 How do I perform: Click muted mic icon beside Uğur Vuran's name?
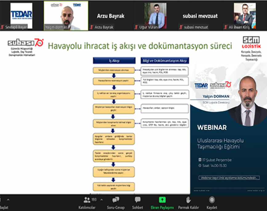(x=136, y=27)
